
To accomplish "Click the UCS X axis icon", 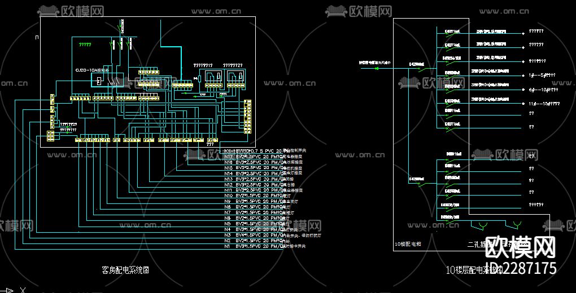I will click(x=13, y=290).
